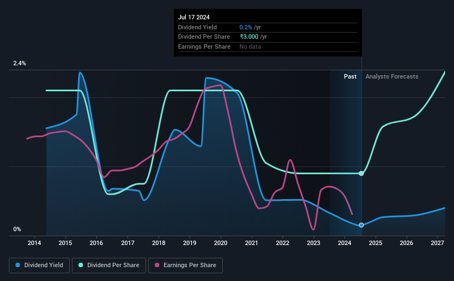The image size is (454, 281).
Task: Click the 2024 x-axis label
Action: click(x=345, y=243)
